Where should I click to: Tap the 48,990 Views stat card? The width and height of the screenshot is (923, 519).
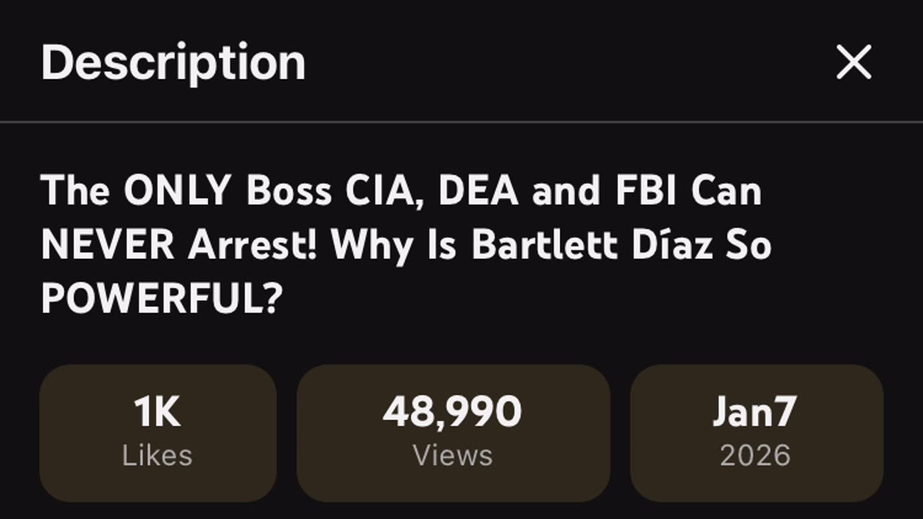(x=453, y=432)
